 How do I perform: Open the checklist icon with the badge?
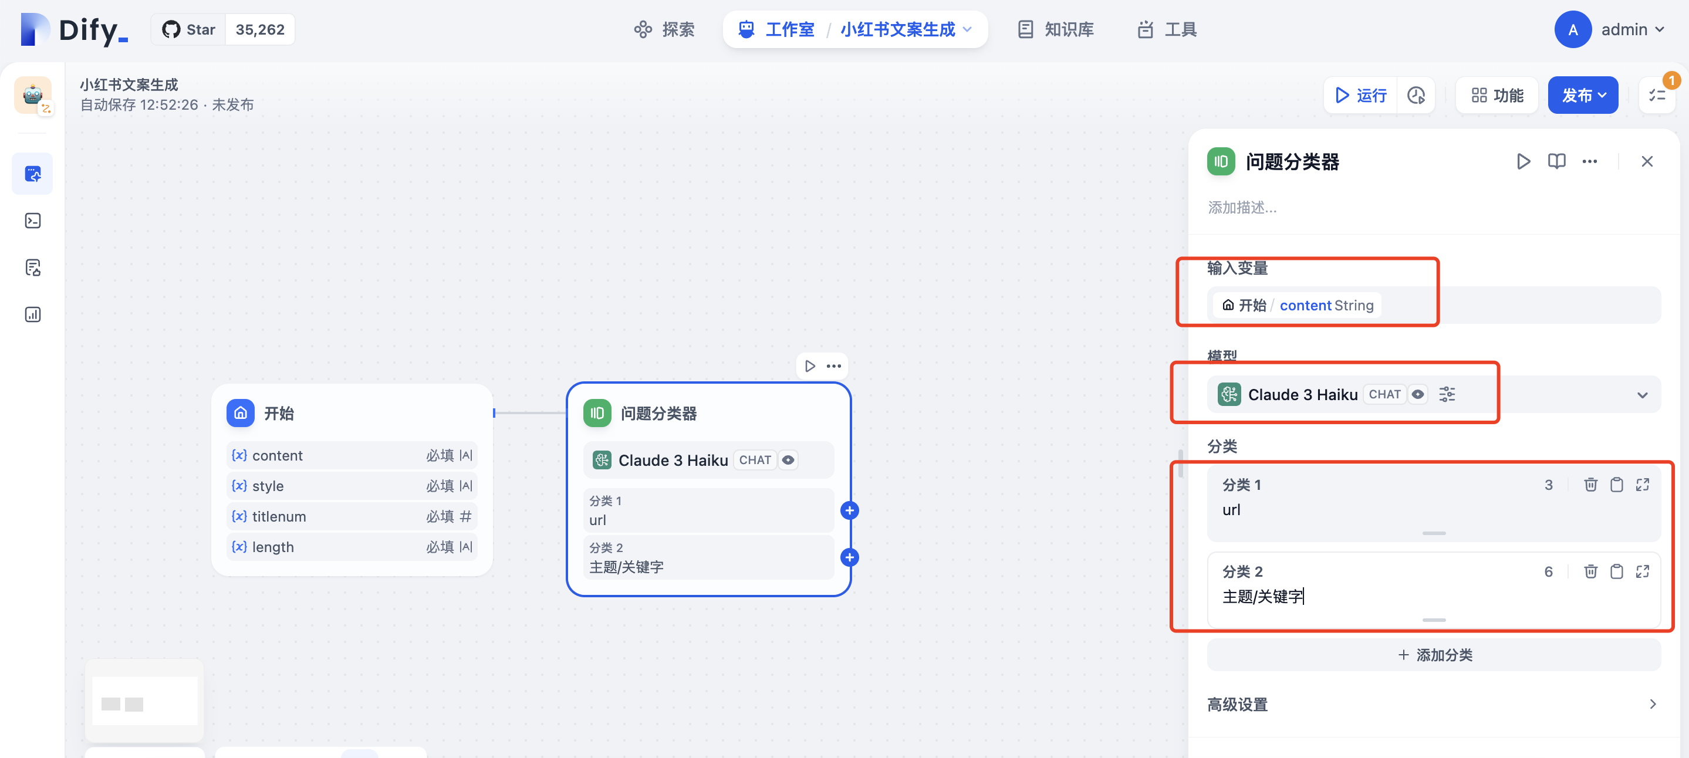(1657, 96)
